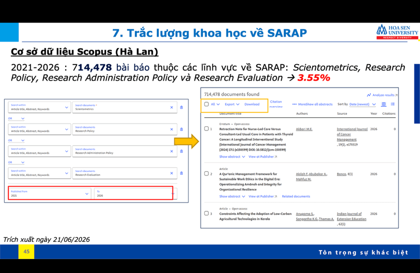420x273 pixels.
Task: Clear the Research Evaluation search term with its X
Action: (171, 173)
